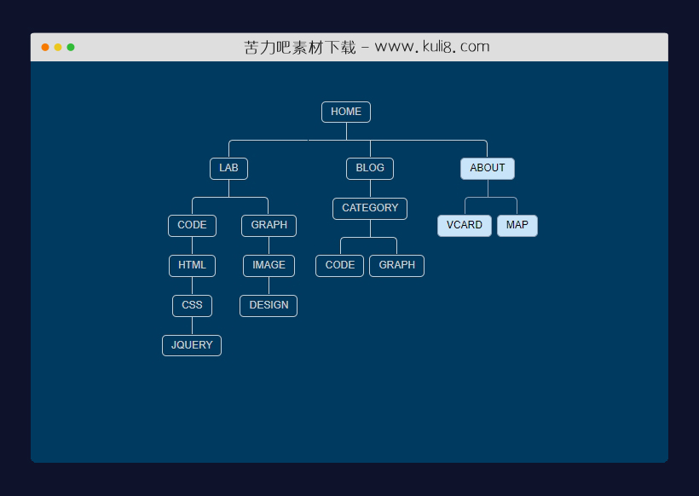Image resolution: width=699 pixels, height=496 pixels.
Task: Open the CATEGORY node under BLOG
Action: 369,208
